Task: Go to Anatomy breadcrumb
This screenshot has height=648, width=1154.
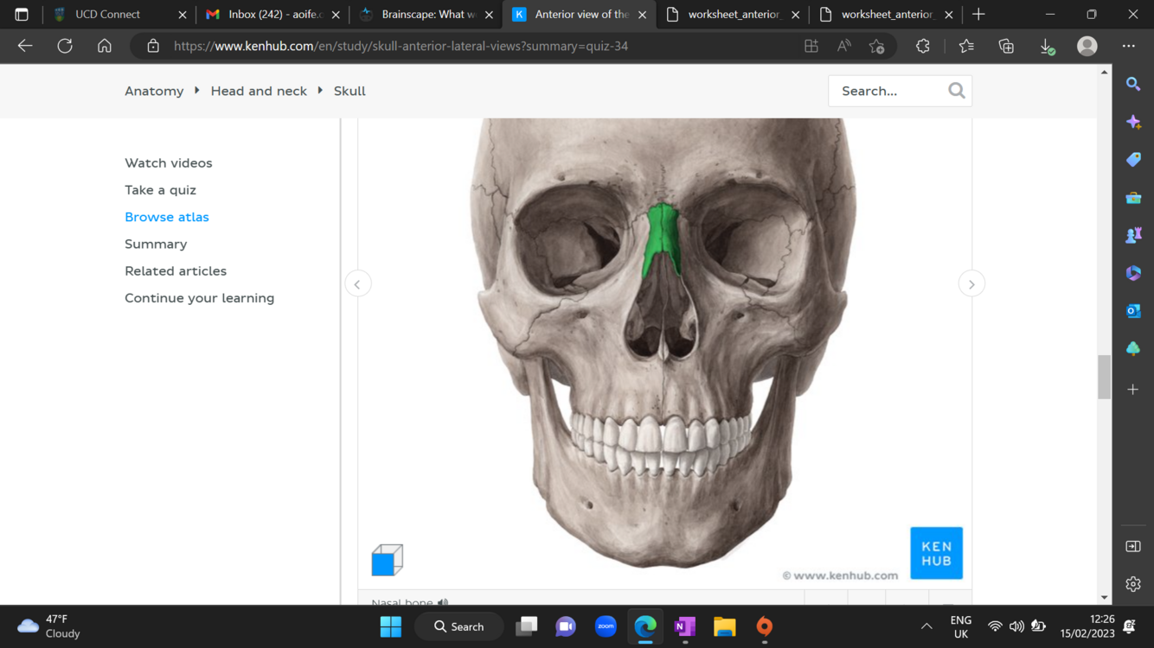Action: pyautogui.click(x=154, y=91)
